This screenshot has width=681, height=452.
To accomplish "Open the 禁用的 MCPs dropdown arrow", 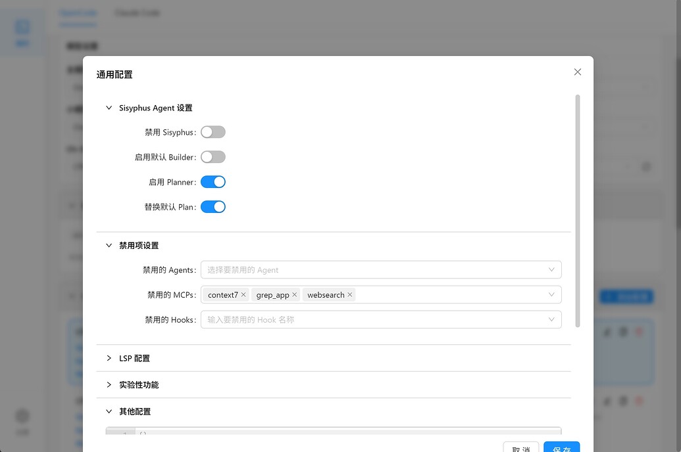I will 551,294.
